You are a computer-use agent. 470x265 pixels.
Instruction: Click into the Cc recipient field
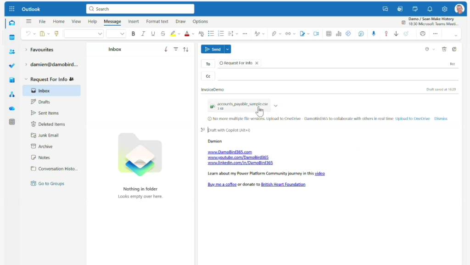pyautogui.click(x=335, y=76)
